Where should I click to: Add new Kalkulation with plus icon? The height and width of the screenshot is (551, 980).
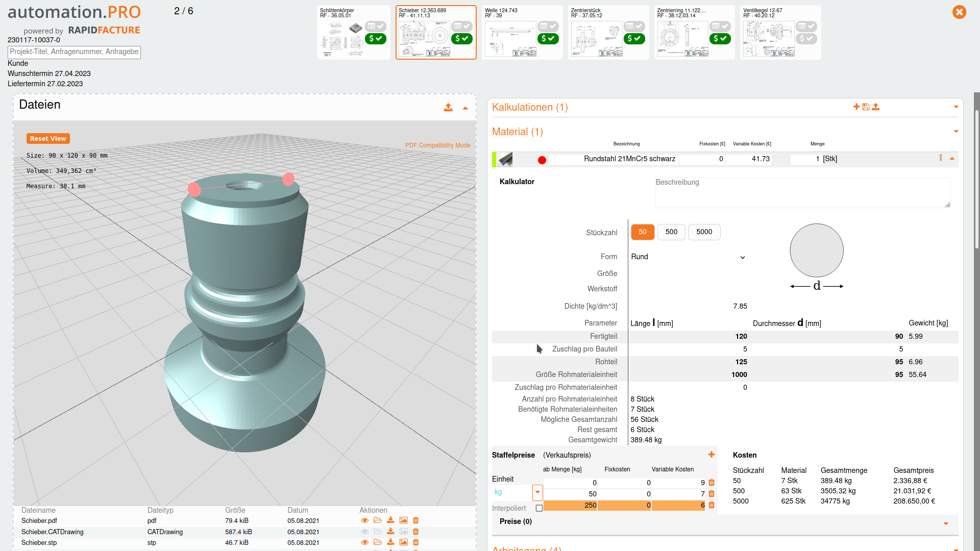(856, 107)
